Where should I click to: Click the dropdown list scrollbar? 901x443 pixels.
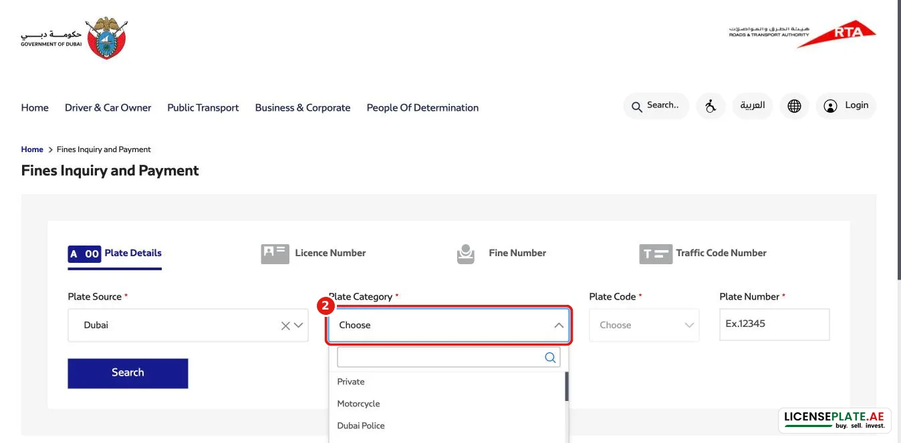tap(567, 387)
